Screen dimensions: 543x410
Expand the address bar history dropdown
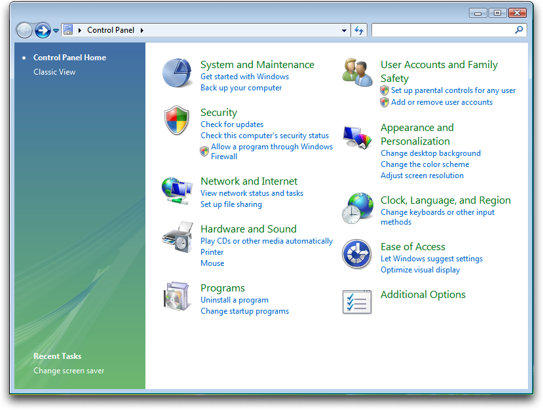click(x=344, y=31)
